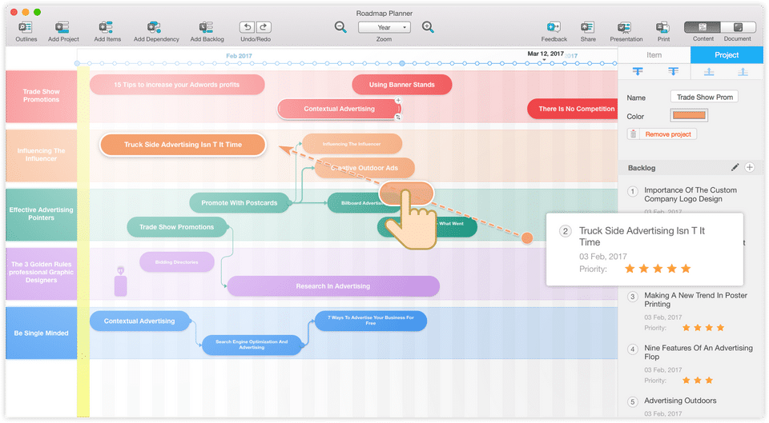This screenshot has height=423, width=769.
Task: Open the Outlines tool
Action: click(x=26, y=27)
